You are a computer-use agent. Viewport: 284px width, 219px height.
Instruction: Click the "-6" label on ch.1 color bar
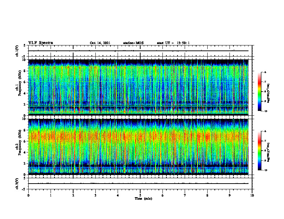(x=265, y=72)
